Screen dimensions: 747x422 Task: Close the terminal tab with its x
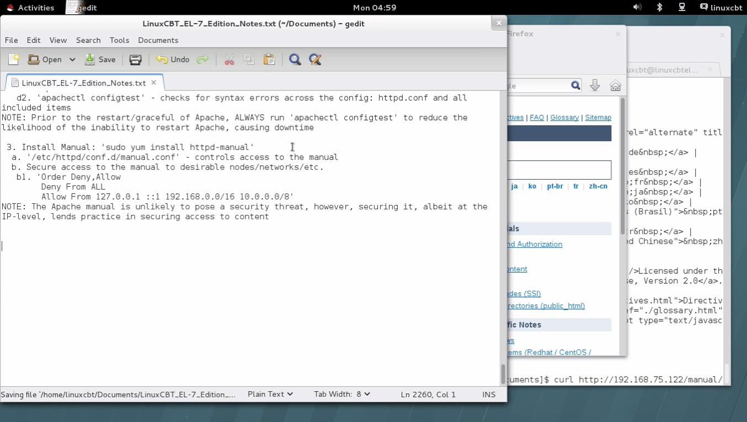pyautogui.click(x=710, y=69)
